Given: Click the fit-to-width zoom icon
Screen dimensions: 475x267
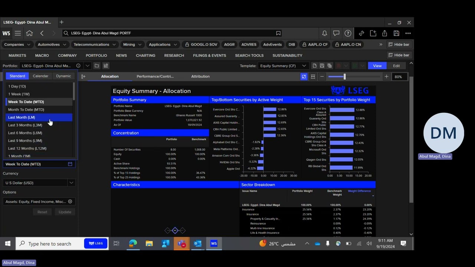Looking at the screenshot, I should (313, 76).
